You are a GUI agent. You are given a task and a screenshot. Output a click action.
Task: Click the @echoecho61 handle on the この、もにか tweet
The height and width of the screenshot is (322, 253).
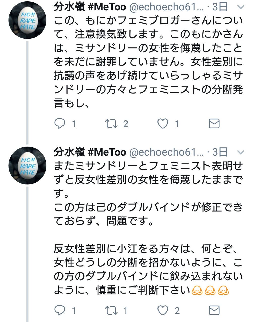[166, 7]
